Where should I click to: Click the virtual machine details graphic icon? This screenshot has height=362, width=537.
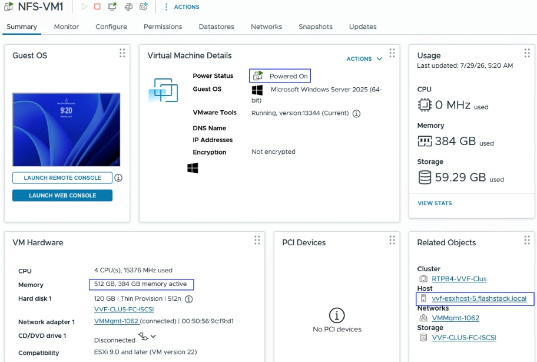click(x=163, y=91)
